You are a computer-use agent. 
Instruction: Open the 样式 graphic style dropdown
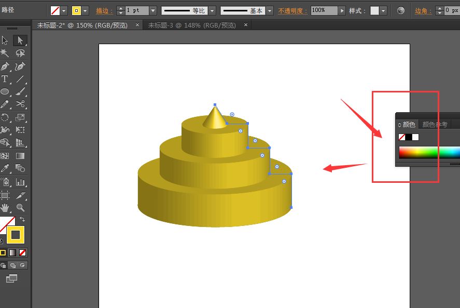pos(383,10)
